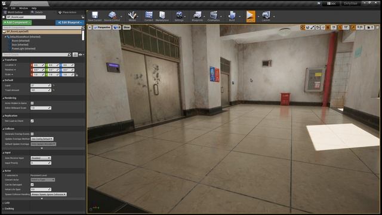The width and height of the screenshot is (382, 215).
Task: Toggle Net Load on Client checkbox
Action: point(32,121)
